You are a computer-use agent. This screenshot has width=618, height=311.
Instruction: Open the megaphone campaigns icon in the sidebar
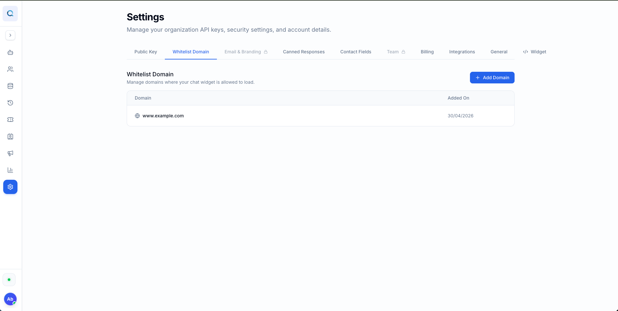[10, 153]
